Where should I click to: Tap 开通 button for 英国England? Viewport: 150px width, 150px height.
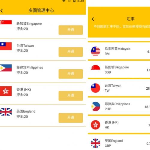[x=71, y=118]
